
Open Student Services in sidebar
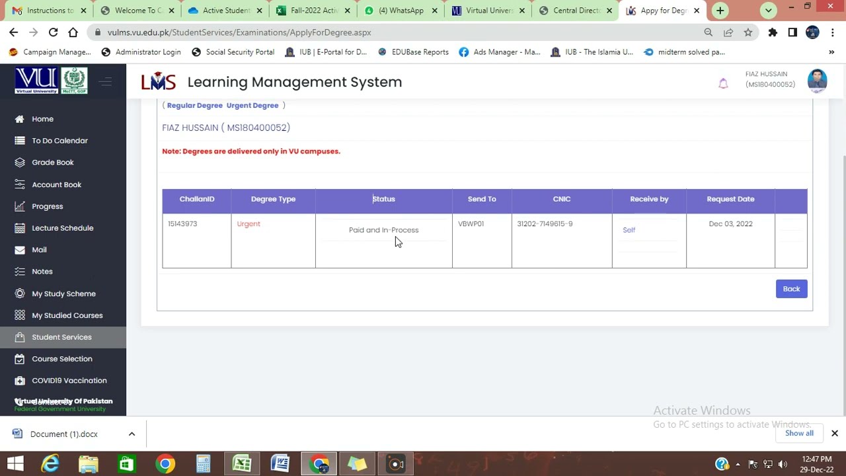click(x=61, y=337)
